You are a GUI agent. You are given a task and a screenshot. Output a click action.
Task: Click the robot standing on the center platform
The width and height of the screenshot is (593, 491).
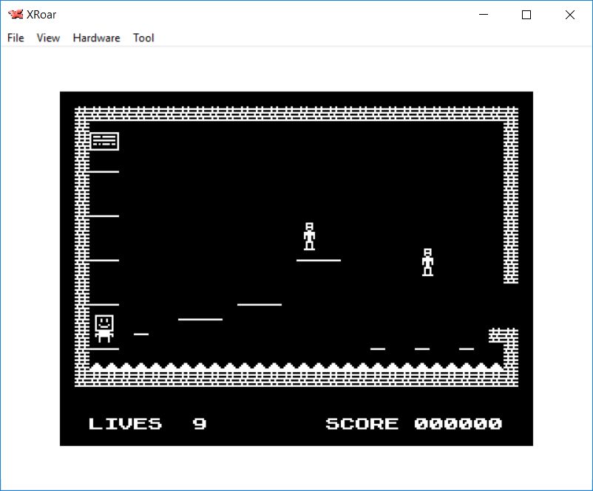click(309, 236)
